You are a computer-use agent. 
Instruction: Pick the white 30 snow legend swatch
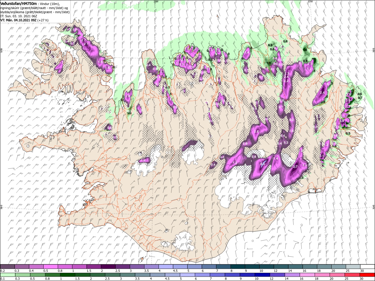[x=367, y=267]
